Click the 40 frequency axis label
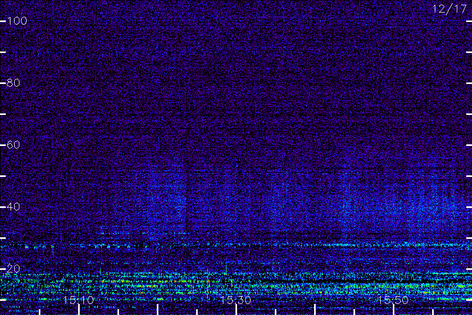The width and height of the screenshot is (472, 315). coord(13,206)
